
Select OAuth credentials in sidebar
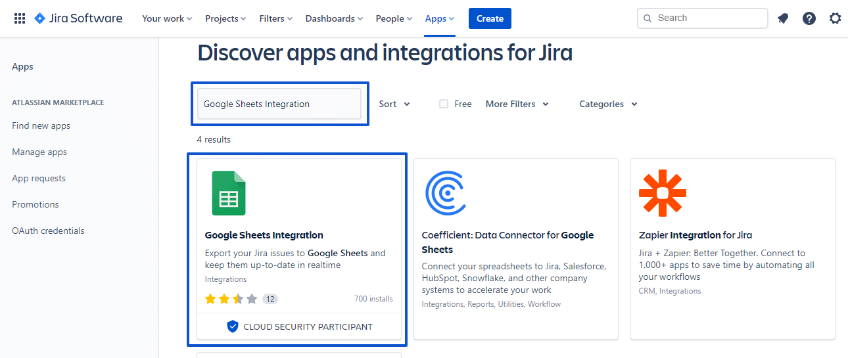[48, 231]
